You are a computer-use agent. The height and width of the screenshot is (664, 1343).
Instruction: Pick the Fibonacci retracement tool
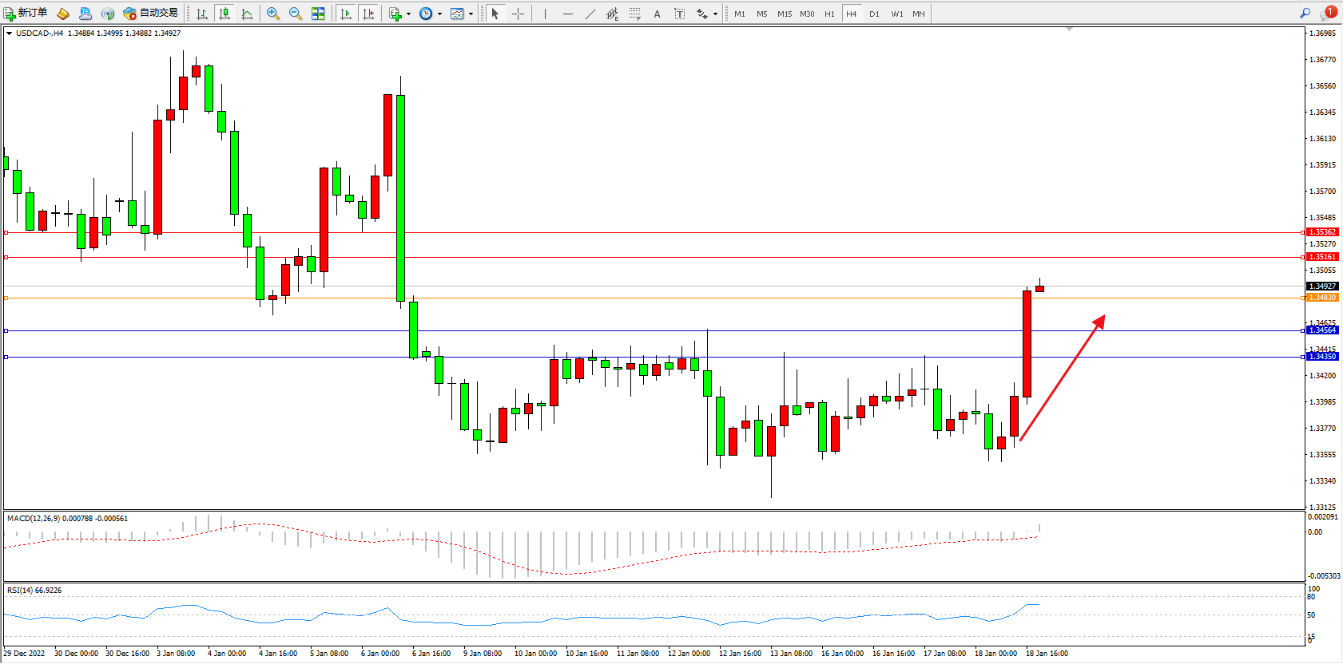[x=635, y=14]
